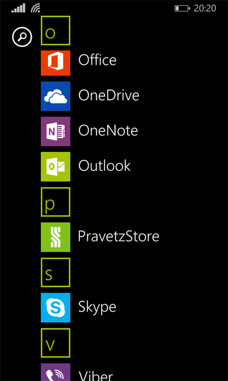Select the Office app name
The image size is (228, 381).
coord(97,60)
